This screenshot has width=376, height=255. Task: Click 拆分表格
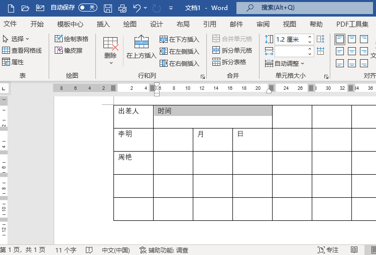[229, 62]
